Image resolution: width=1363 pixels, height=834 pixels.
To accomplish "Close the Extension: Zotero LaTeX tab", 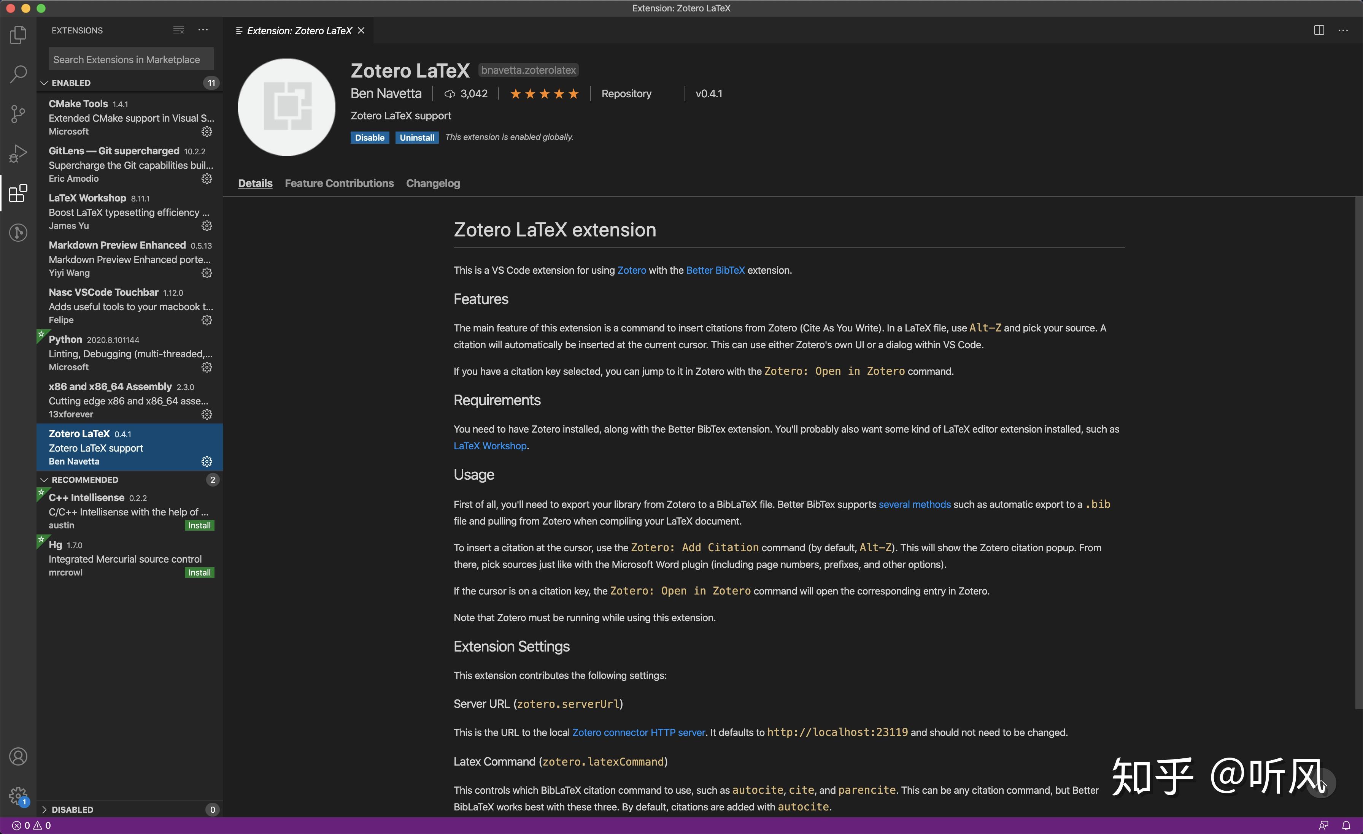I will pos(361,30).
